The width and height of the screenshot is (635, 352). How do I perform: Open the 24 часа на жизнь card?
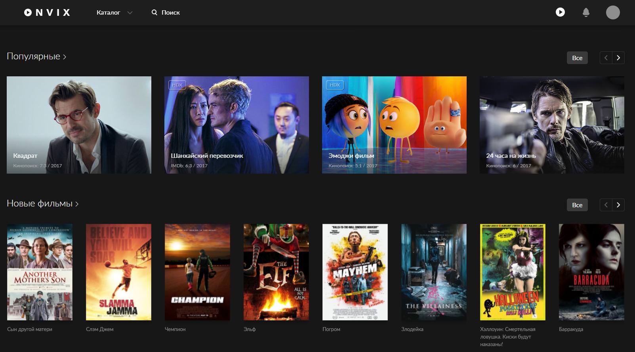(552, 125)
